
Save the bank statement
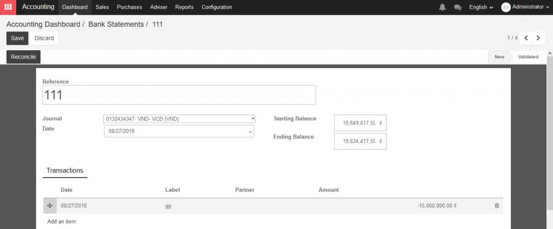click(x=17, y=38)
